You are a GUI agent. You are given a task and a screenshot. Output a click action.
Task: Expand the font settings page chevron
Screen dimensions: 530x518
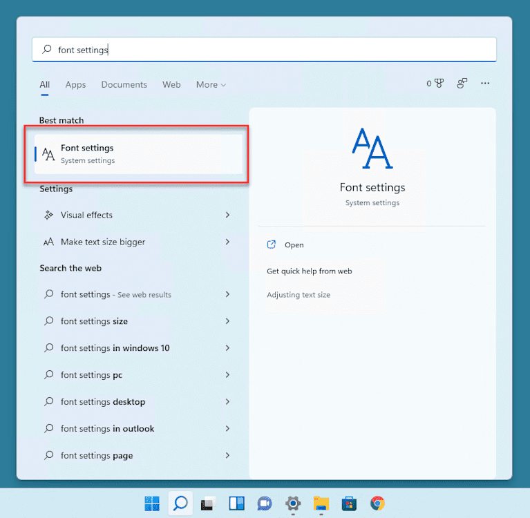(227, 455)
